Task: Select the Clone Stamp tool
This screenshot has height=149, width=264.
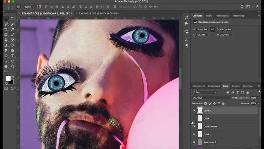Action: coord(6,40)
